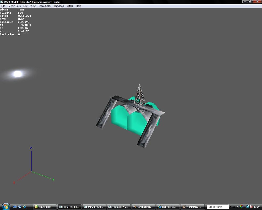
Task: Click the Type to search taskbar field
Action: (217, 207)
